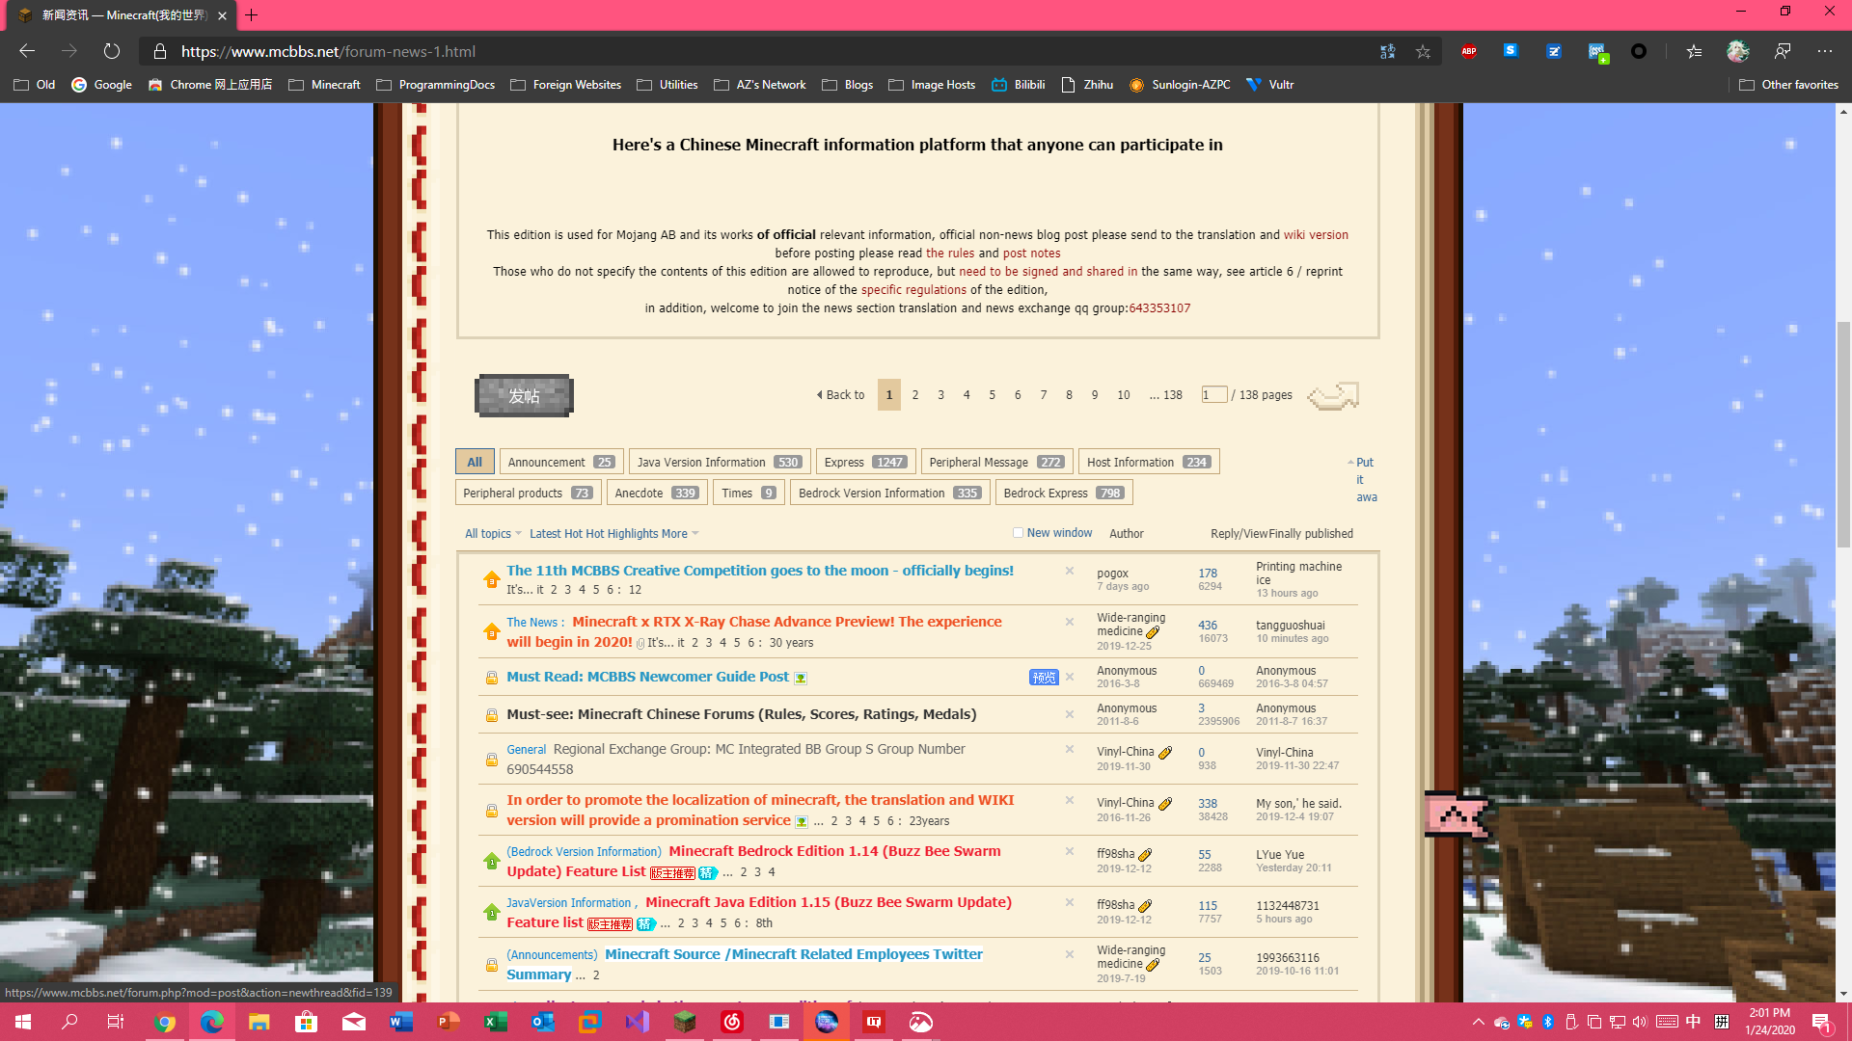The height and width of the screenshot is (1041, 1852).
Task: Click the next page arrow icon
Action: [1333, 395]
